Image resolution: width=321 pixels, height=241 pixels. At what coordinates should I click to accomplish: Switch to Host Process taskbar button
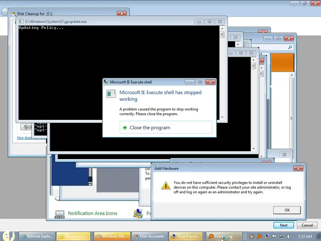(186, 236)
